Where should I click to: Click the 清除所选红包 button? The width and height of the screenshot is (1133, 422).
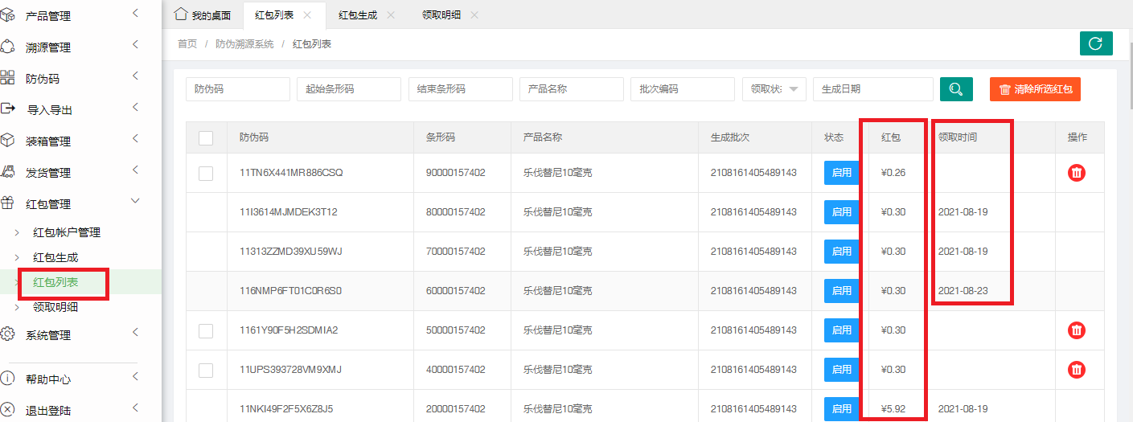click(x=1035, y=89)
